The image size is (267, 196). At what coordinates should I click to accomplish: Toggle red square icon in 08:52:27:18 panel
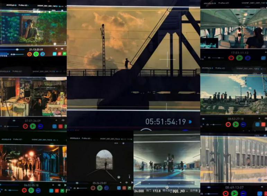click(x=264, y=124)
